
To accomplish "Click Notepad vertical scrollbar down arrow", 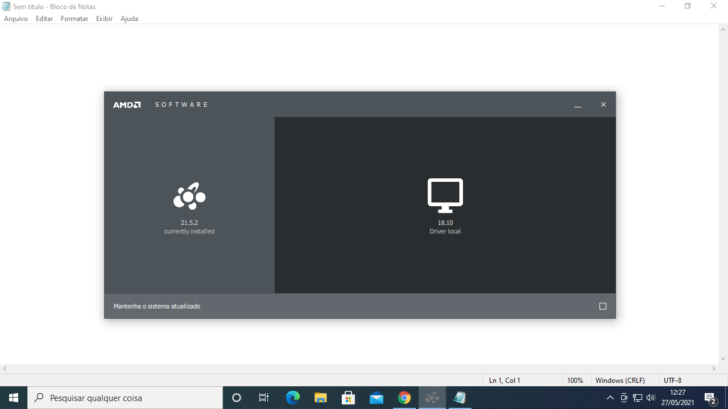I will [x=723, y=359].
